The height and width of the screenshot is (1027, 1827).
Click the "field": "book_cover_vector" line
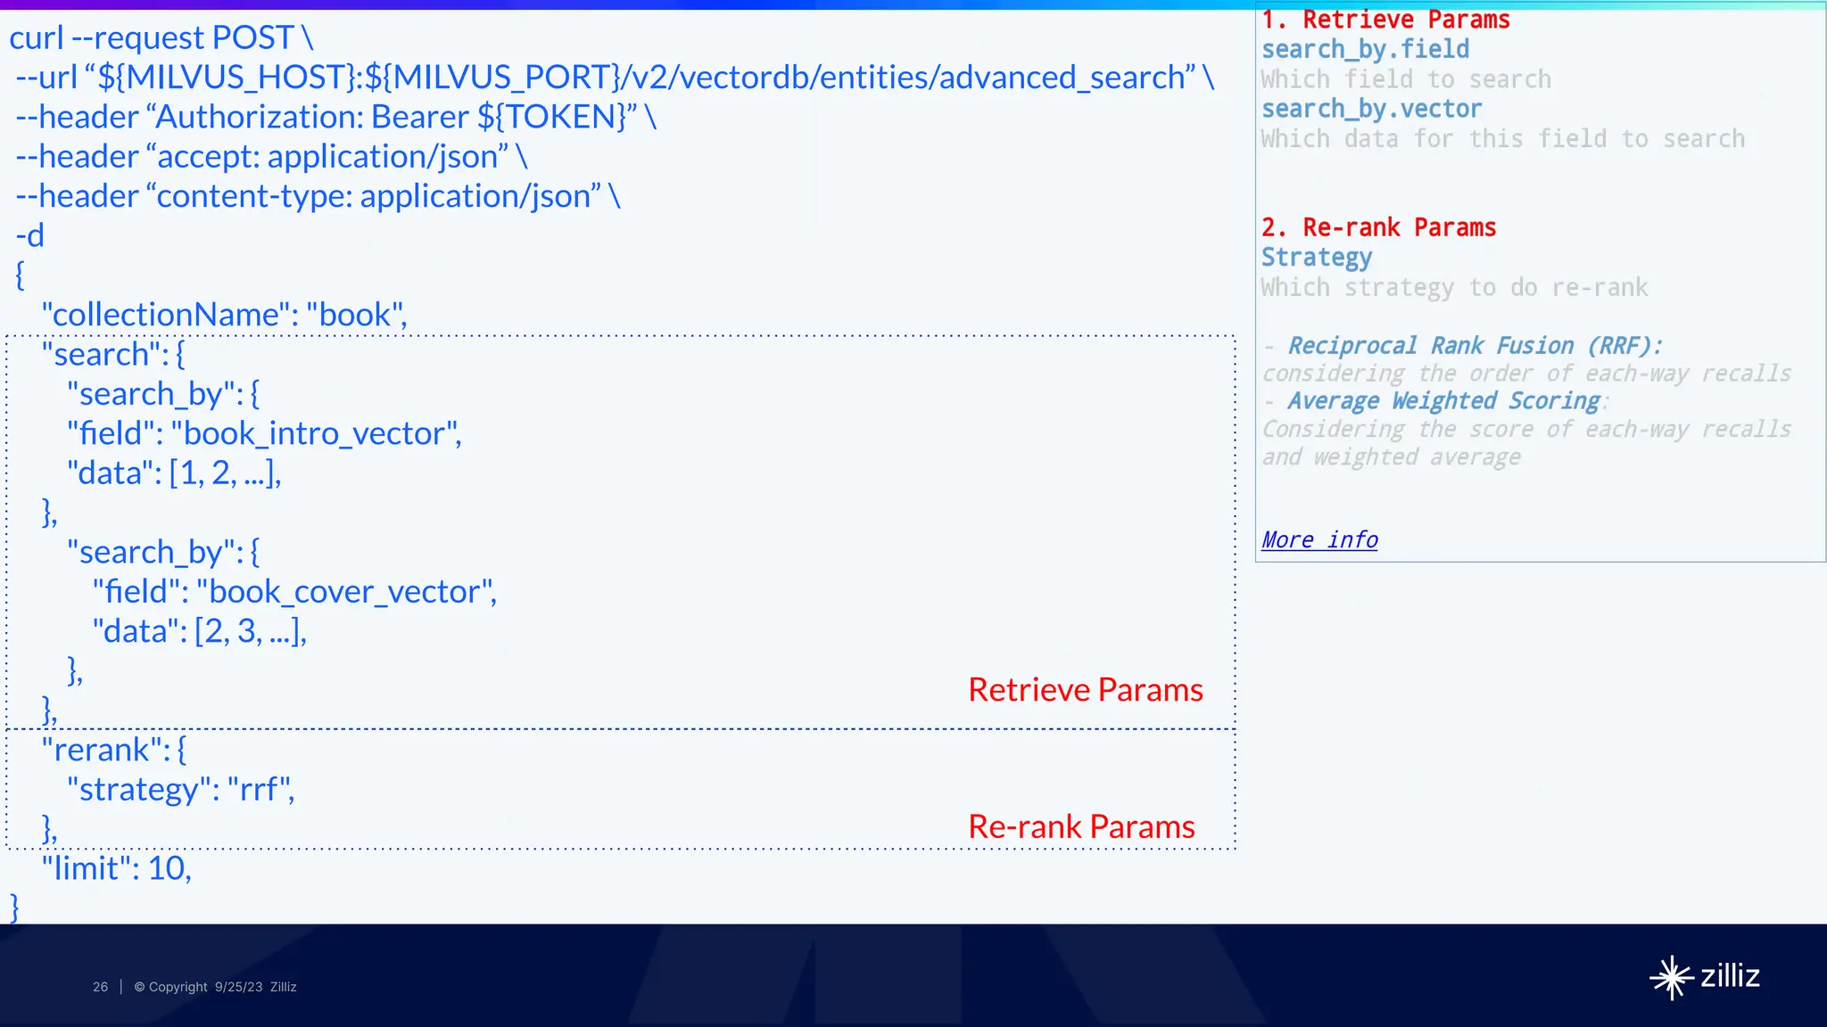point(295,592)
